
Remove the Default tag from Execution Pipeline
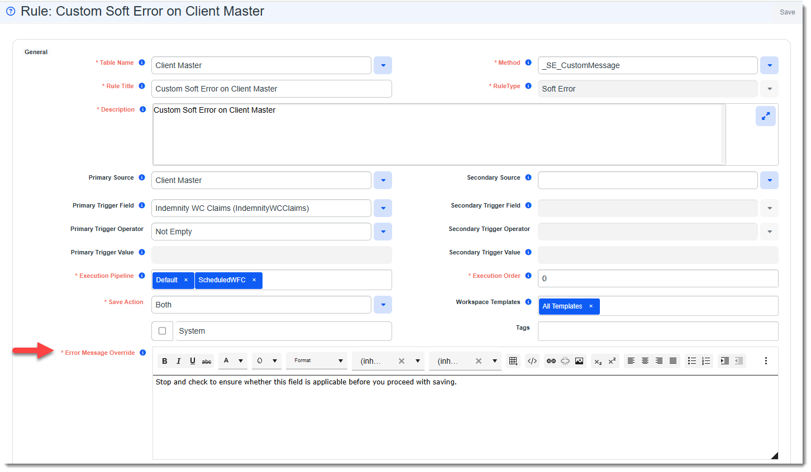pyautogui.click(x=186, y=280)
